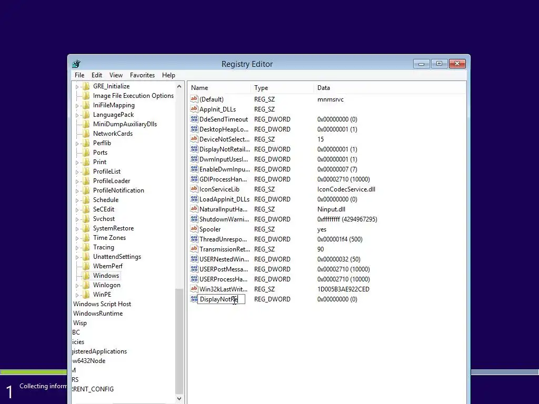Click the mnmsrvc data cell
The image size is (539, 404).
tap(331, 99)
